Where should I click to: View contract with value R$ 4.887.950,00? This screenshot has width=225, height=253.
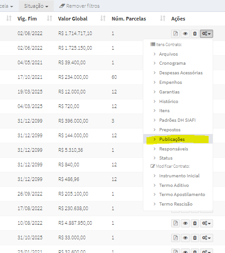coord(185,223)
